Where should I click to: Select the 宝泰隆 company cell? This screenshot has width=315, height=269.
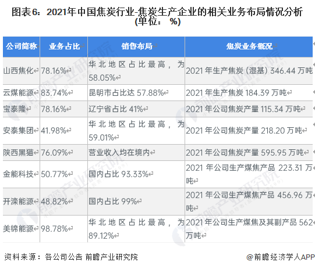22,109
